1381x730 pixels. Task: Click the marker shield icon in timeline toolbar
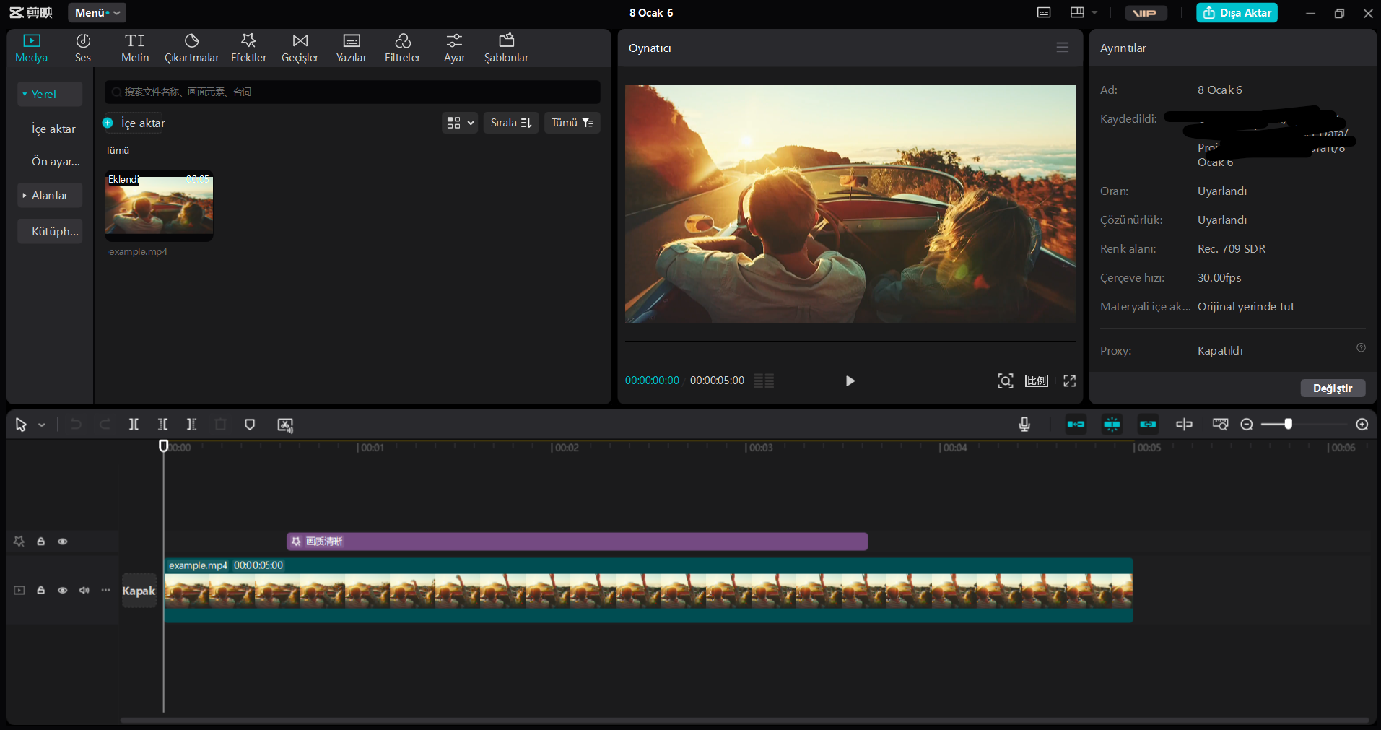250,425
